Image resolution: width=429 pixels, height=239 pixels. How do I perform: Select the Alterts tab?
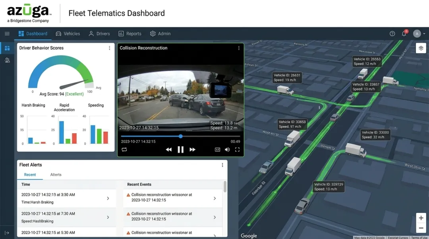(56, 174)
